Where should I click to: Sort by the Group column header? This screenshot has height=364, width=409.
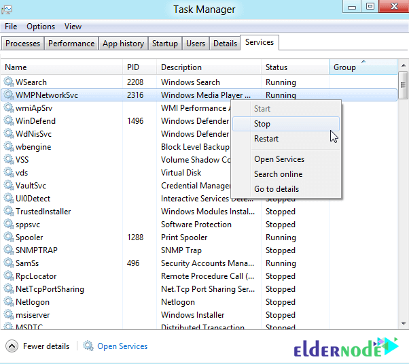[x=363, y=67]
